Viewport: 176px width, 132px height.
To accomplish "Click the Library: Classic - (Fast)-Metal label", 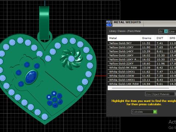I will coord(125,31).
